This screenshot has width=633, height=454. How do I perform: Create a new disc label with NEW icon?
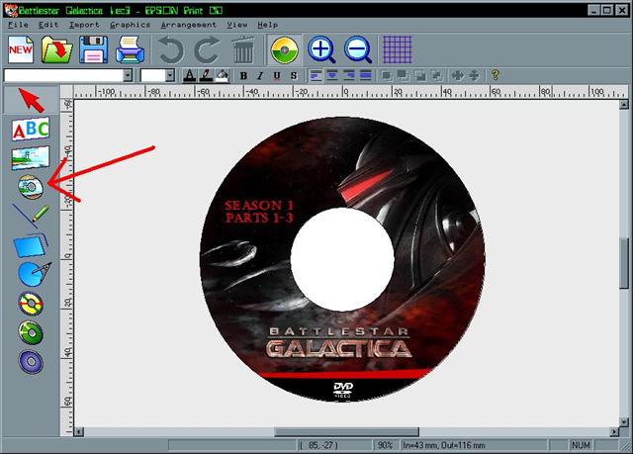point(21,49)
